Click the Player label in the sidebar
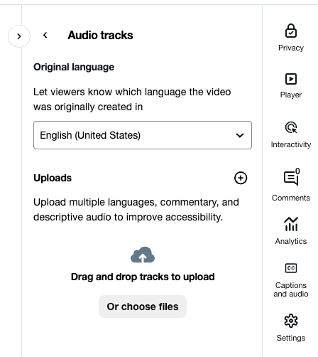The height and width of the screenshot is (357, 318). point(291,95)
